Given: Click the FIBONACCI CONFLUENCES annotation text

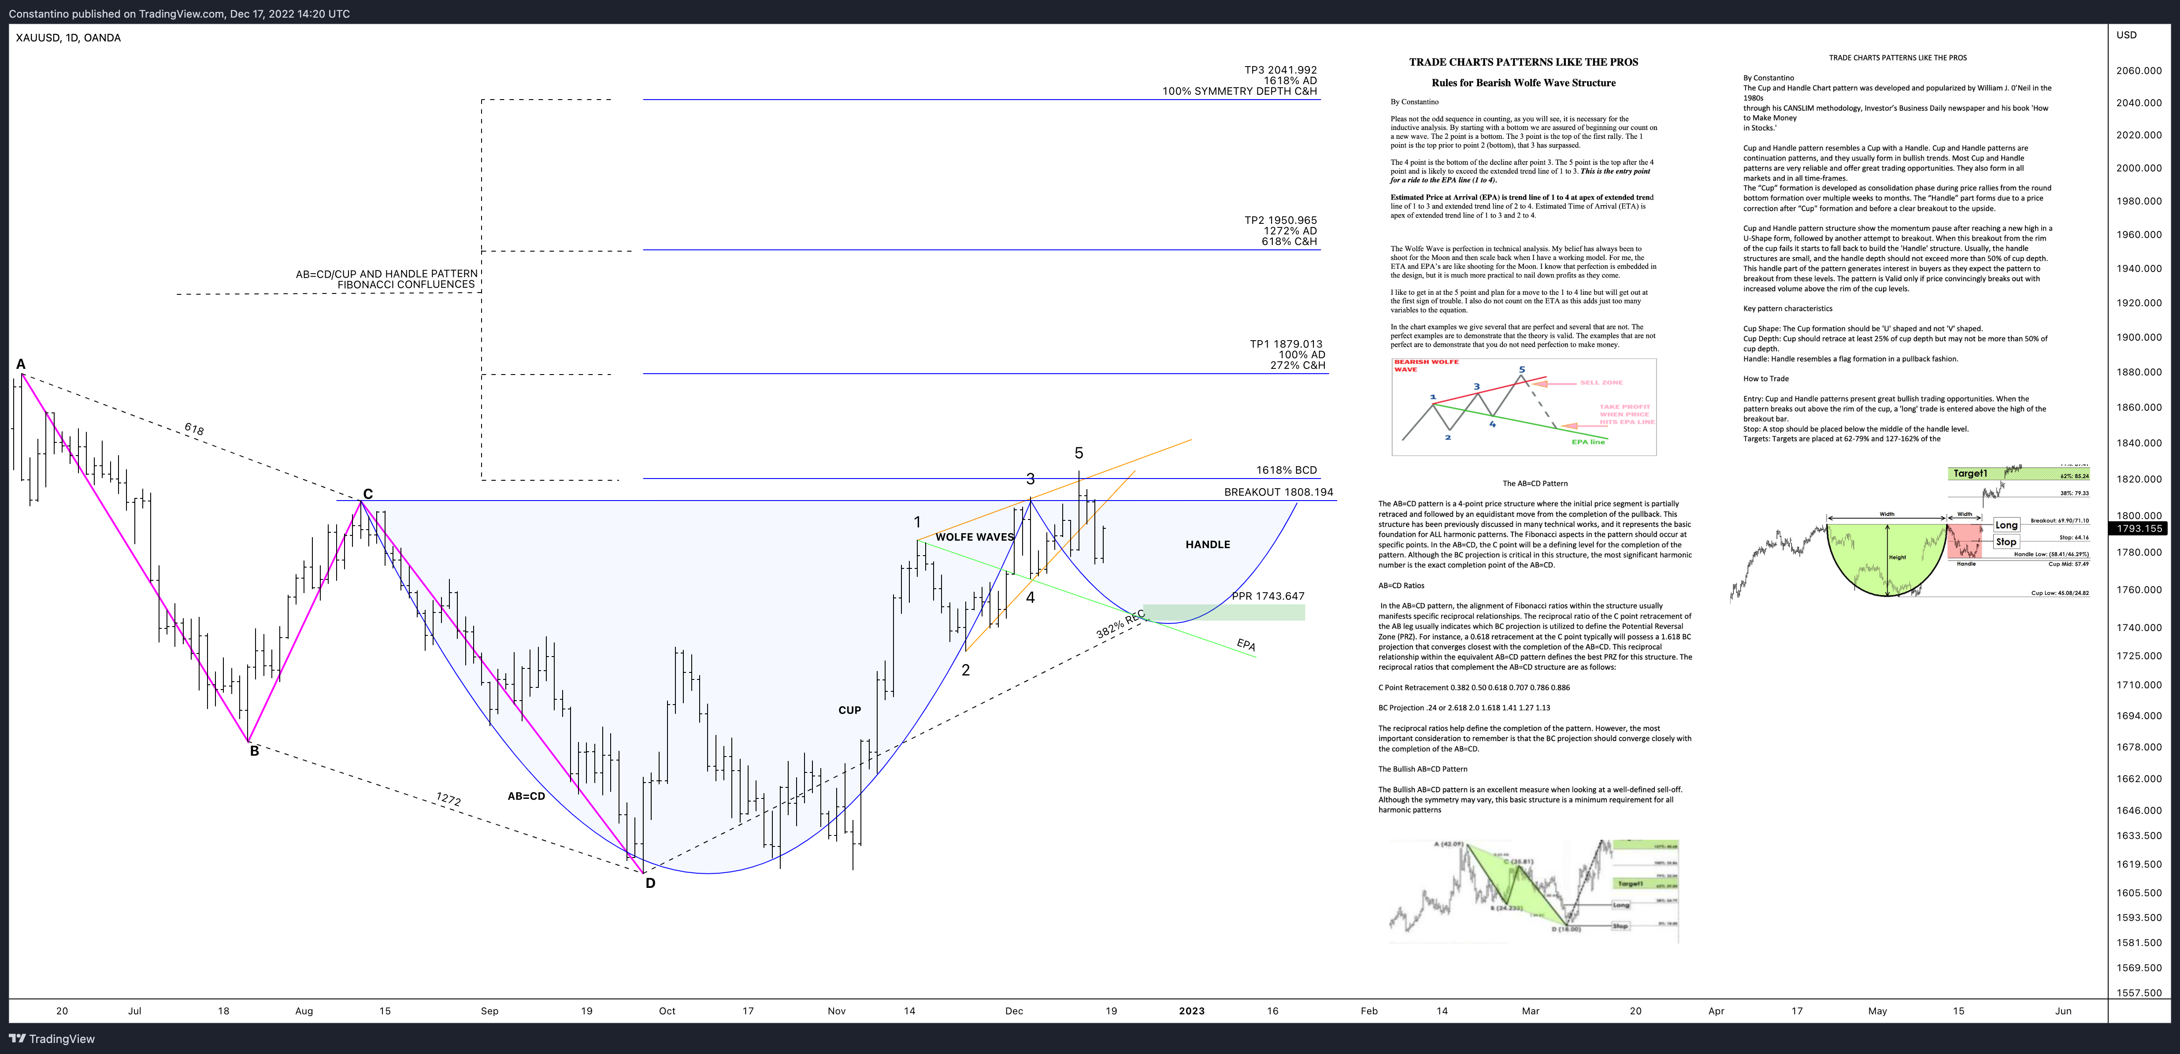Looking at the screenshot, I should point(406,285).
